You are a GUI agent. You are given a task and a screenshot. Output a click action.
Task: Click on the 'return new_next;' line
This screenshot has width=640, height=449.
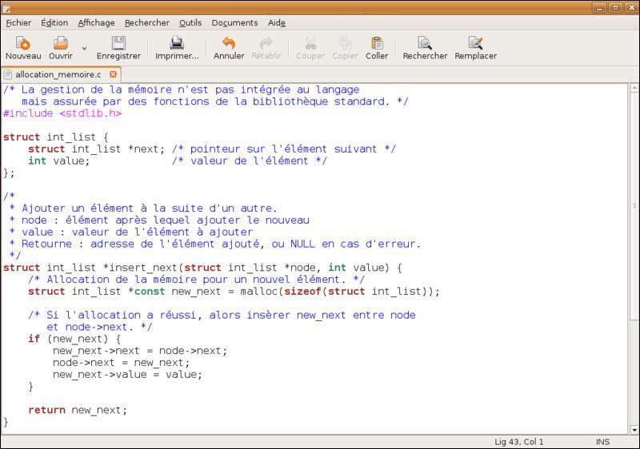(x=78, y=410)
